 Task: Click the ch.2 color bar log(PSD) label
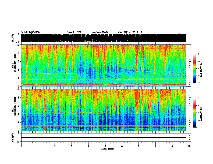point(201,114)
